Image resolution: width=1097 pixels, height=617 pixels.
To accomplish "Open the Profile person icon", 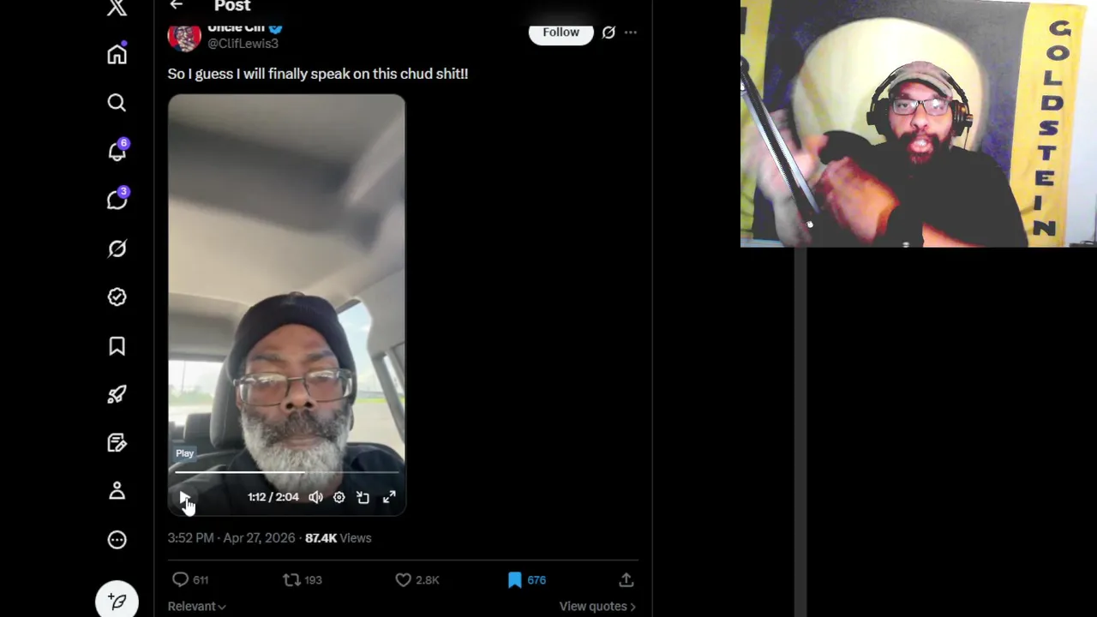I will [117, 491].
